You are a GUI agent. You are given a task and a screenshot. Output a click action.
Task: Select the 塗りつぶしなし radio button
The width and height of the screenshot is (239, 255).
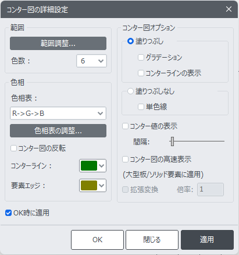tap(130, 91)
